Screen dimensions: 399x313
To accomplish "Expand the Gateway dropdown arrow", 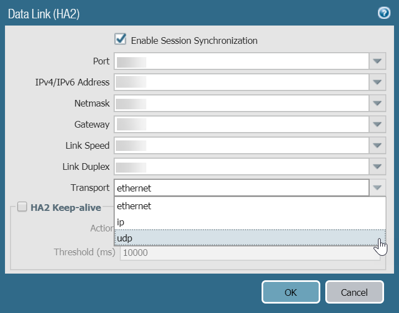I will (377, 124).
